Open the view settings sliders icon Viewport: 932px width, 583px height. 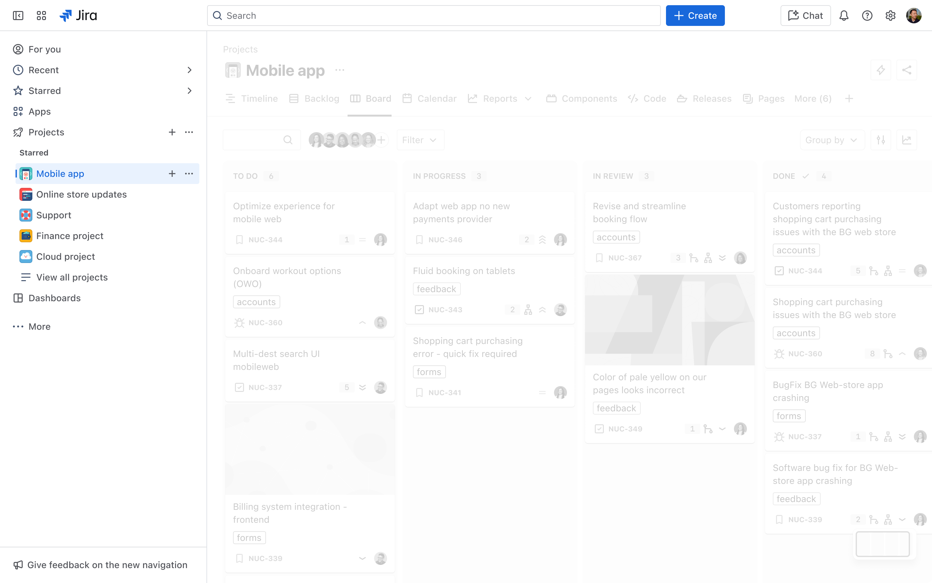(881, 140)
